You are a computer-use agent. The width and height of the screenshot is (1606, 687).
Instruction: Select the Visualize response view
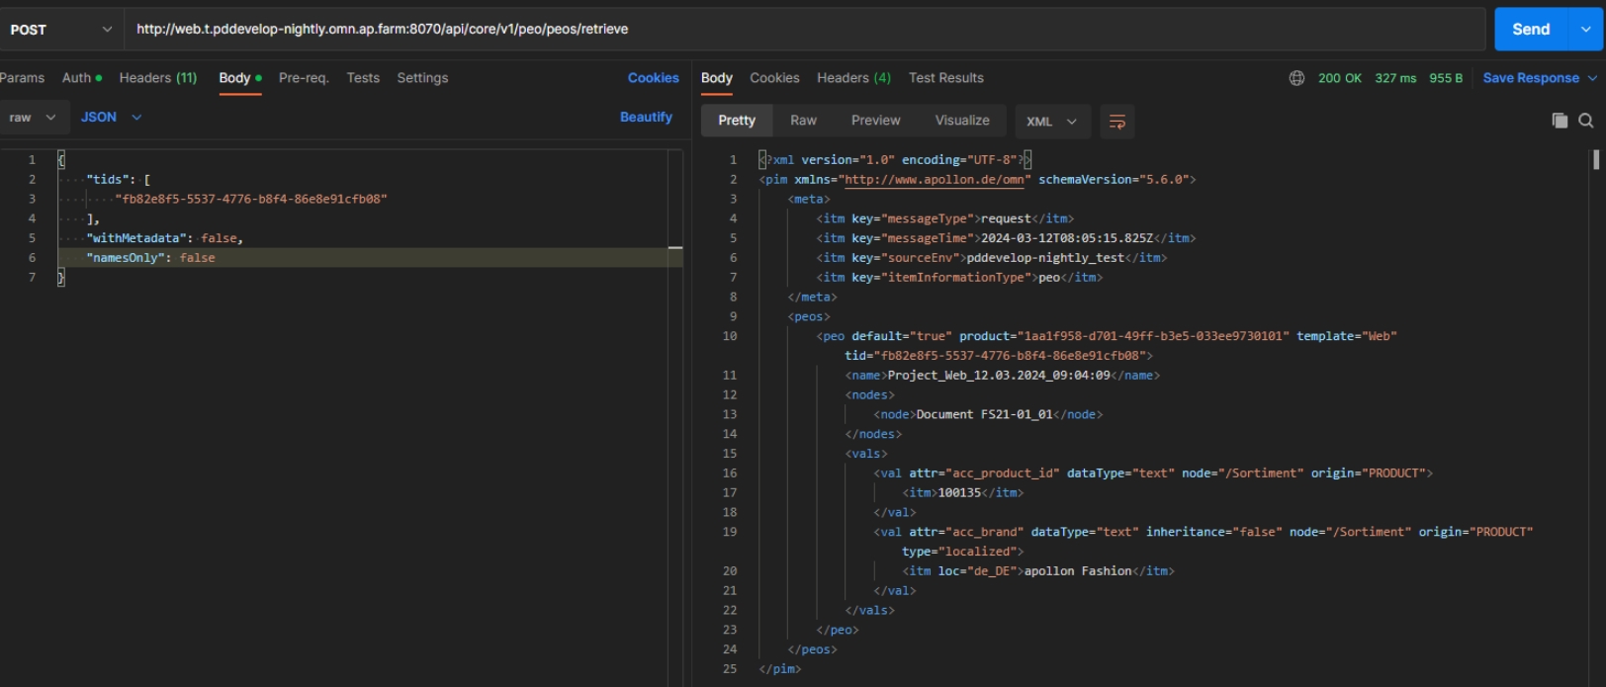click(x=961, y=121)
